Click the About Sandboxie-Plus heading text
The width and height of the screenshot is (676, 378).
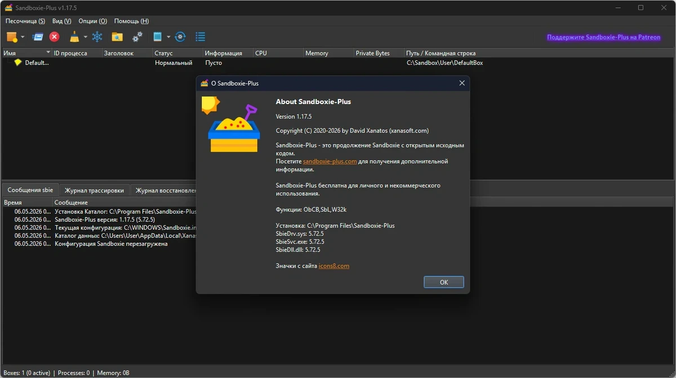[x=313, y=102]
